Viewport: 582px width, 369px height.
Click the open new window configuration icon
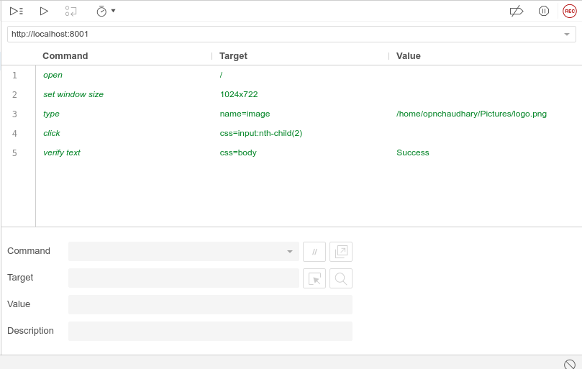pos(341,252)
